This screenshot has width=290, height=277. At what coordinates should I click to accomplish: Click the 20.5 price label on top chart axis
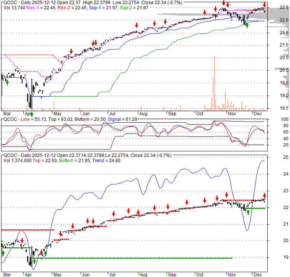click(284, 58)
